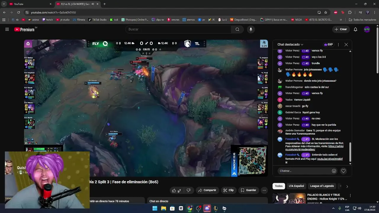Go to YouTube Premium home logo
The width and height of the screenshot is (379, 213).
click(x=24, y=29)
